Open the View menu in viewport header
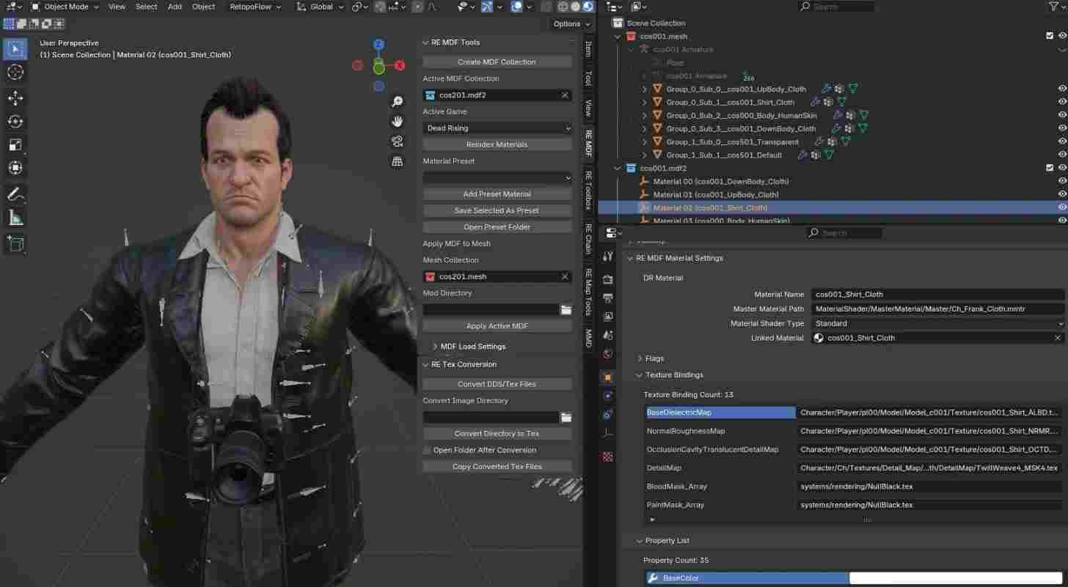 pos(117,7)
